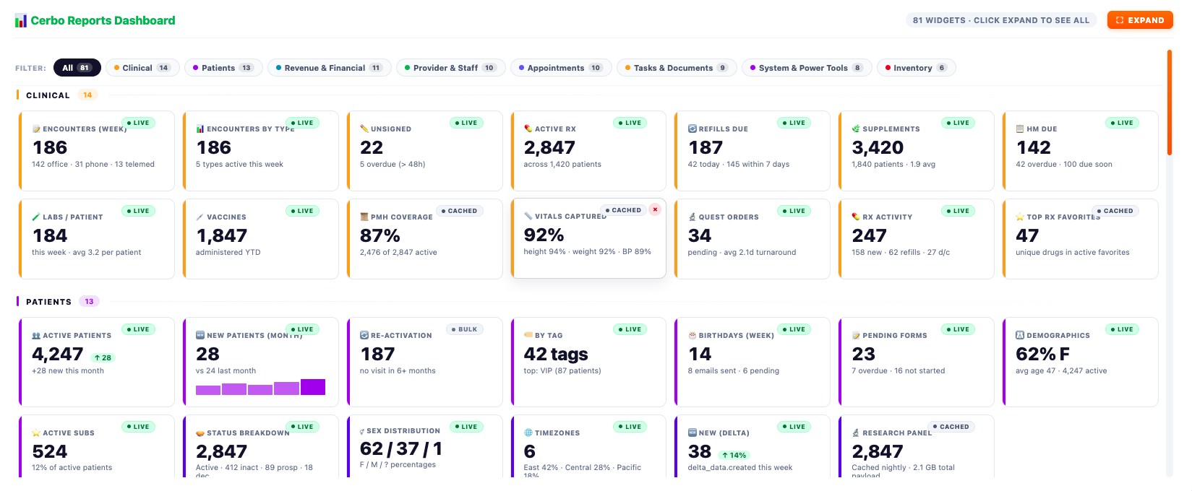Click the '3,420' Supplements value
Viewport: 1192px width, 491px height.
coord(878,147)
